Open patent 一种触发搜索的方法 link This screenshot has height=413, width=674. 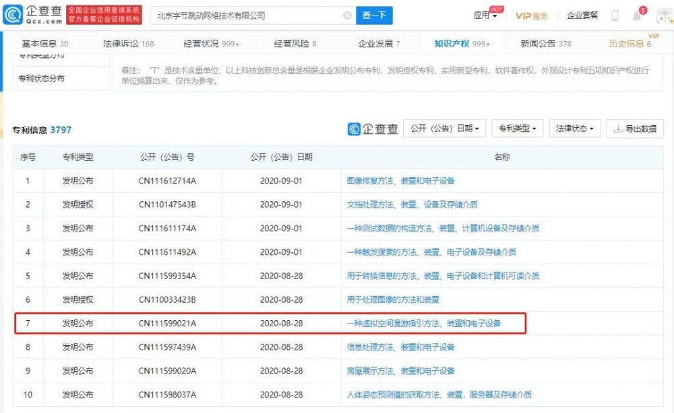(x=431, y=252)
